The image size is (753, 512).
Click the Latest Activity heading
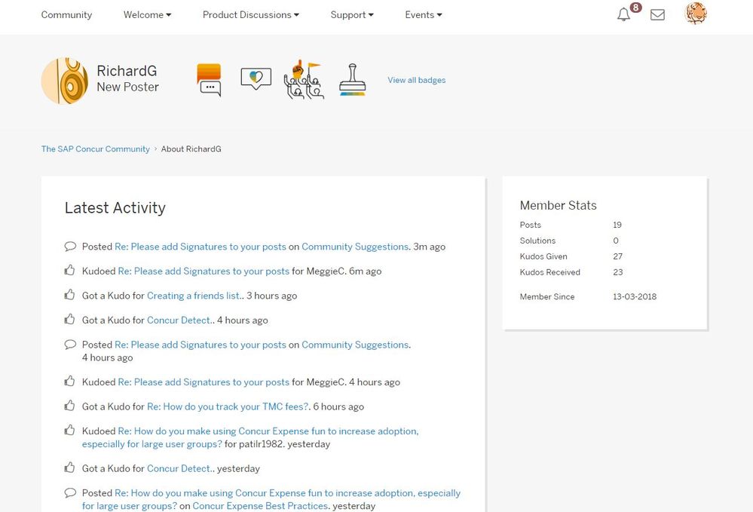coord(115,207)
